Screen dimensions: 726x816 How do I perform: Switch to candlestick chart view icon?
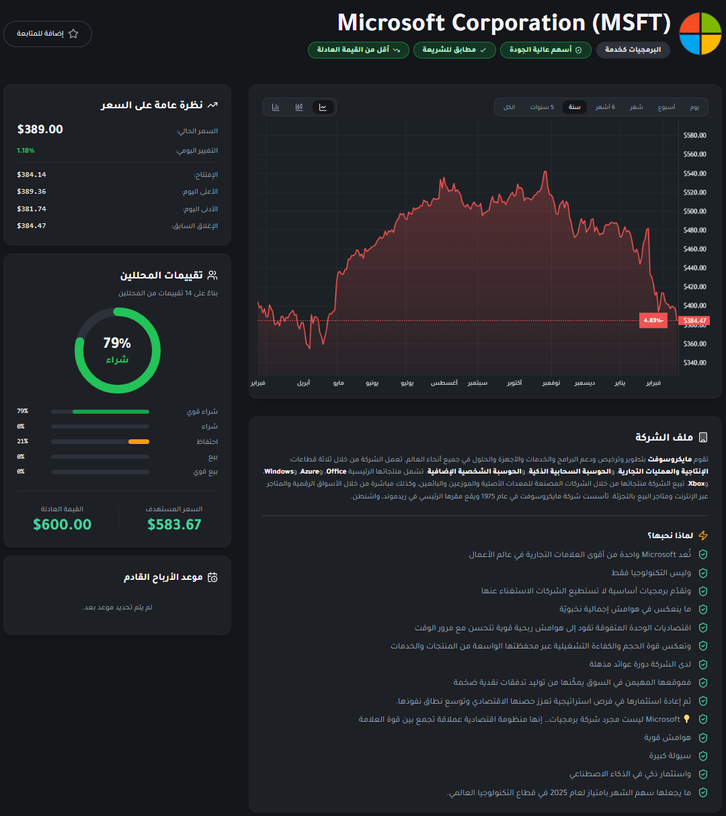pyautogui.click(x=299, y=107)
